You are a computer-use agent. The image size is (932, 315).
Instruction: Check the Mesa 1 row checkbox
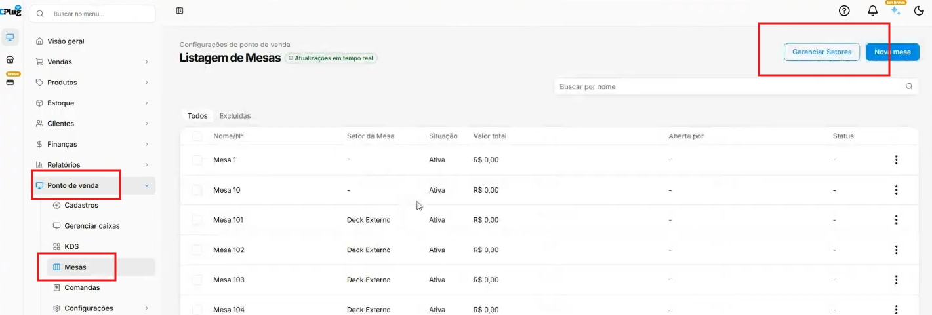click(197, 160)
